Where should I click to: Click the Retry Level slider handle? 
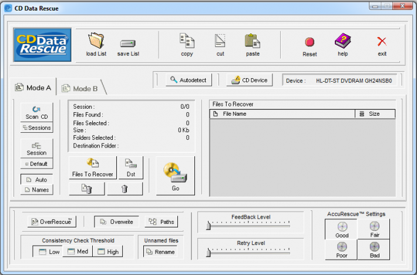click(x=208, y=252)
